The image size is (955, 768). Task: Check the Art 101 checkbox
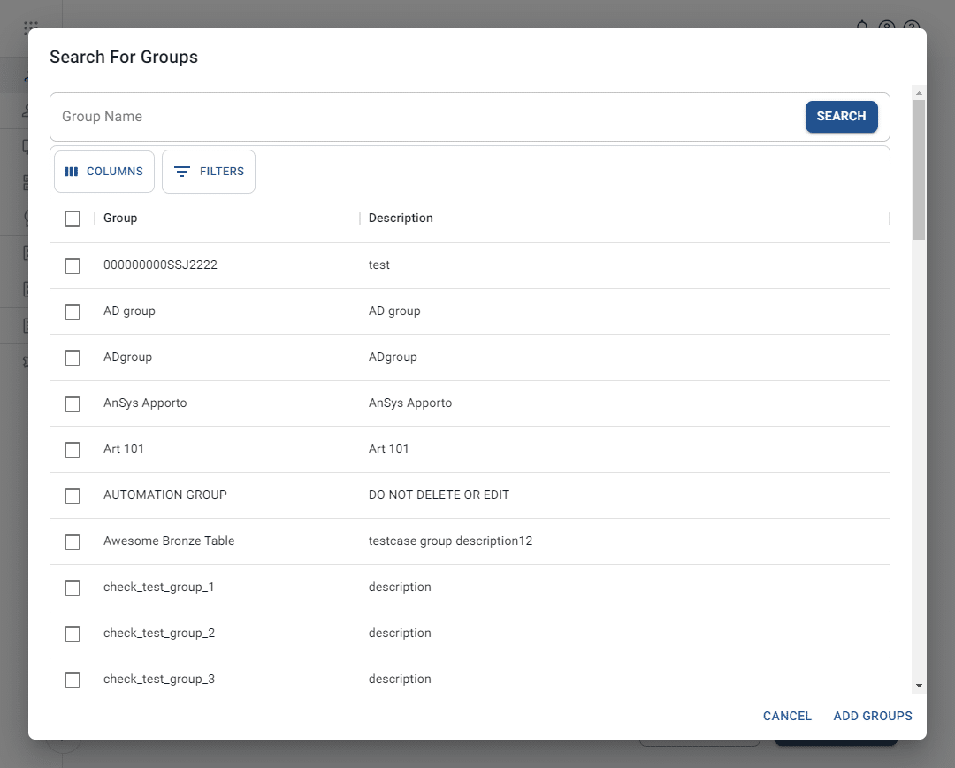point(73,449)
